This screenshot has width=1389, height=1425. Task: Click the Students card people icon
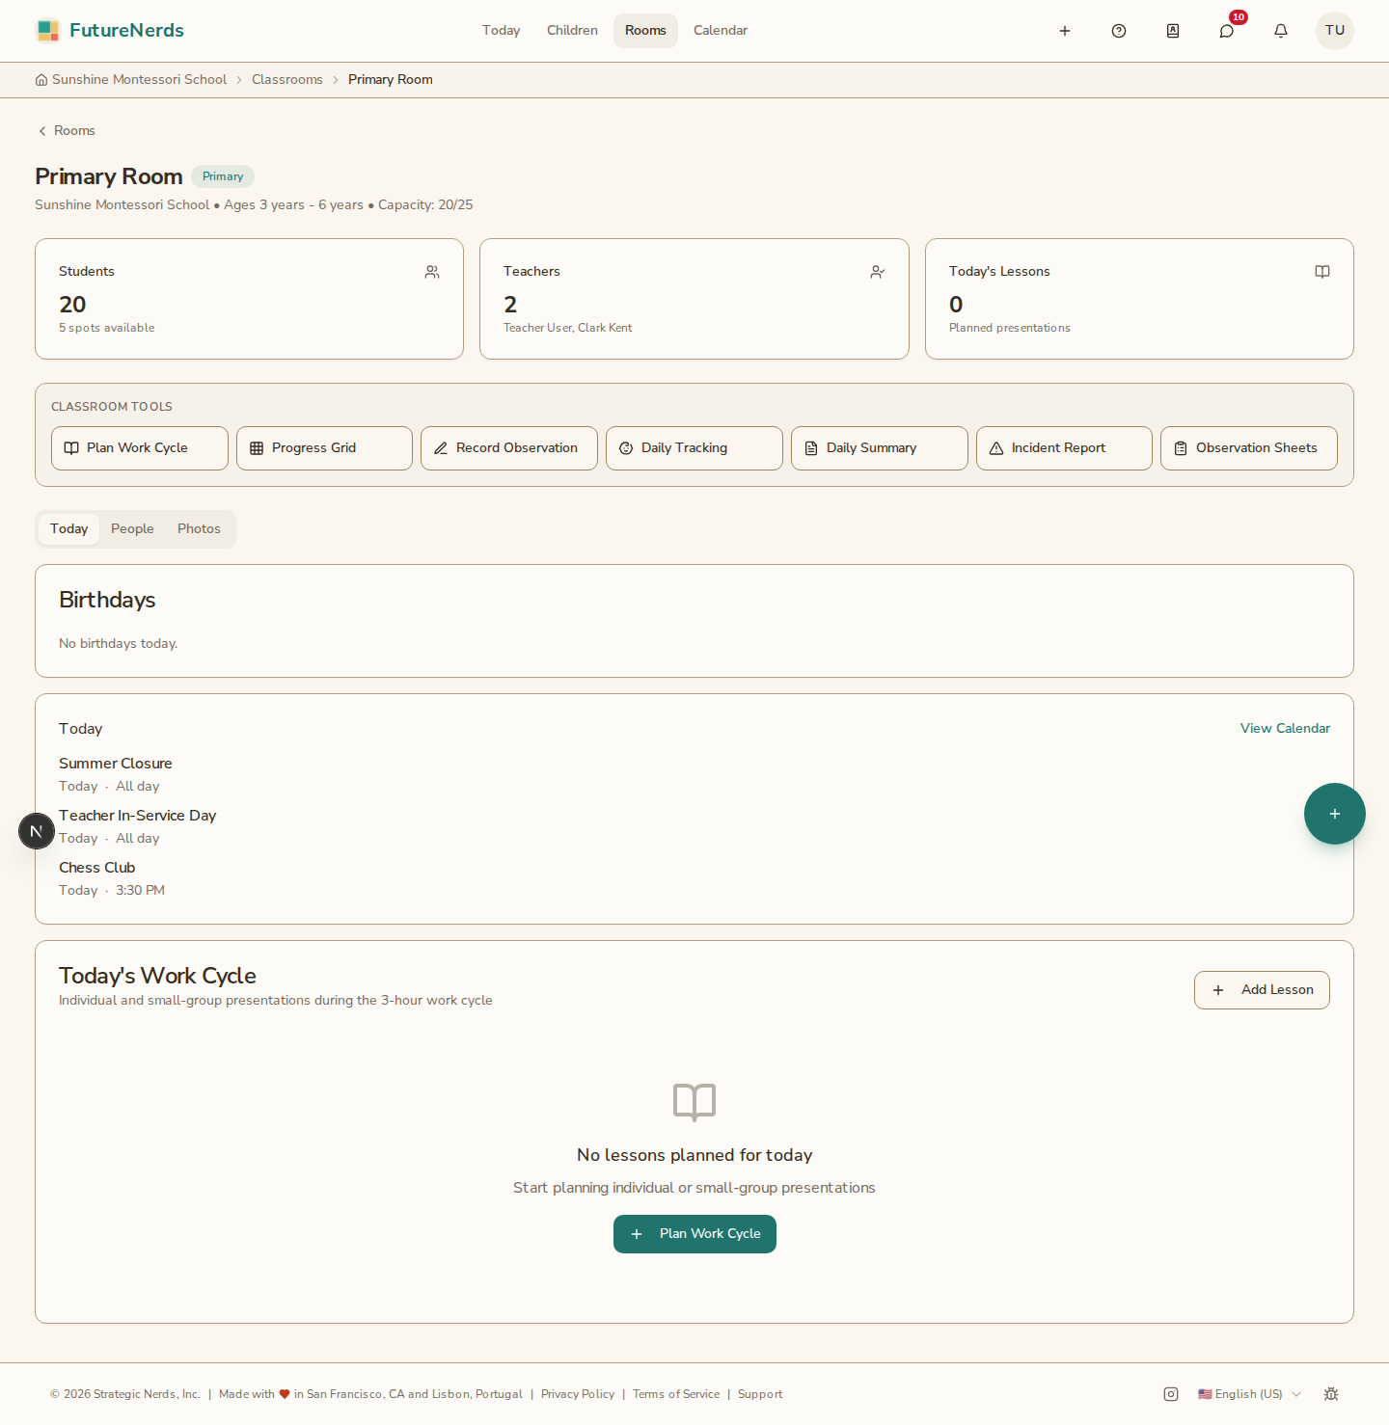coord(432,272)
